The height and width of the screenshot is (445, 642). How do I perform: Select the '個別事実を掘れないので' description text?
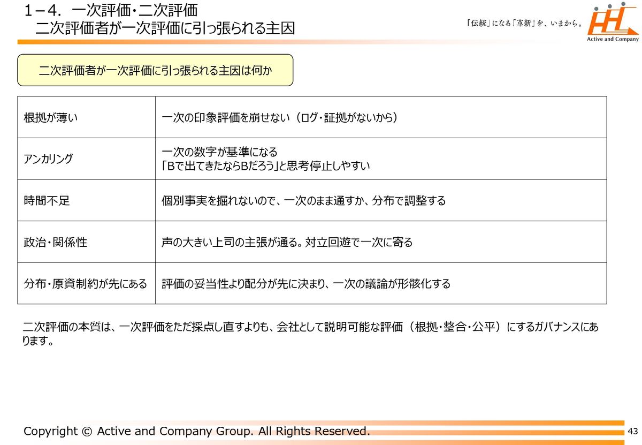[x=303, y=201]
